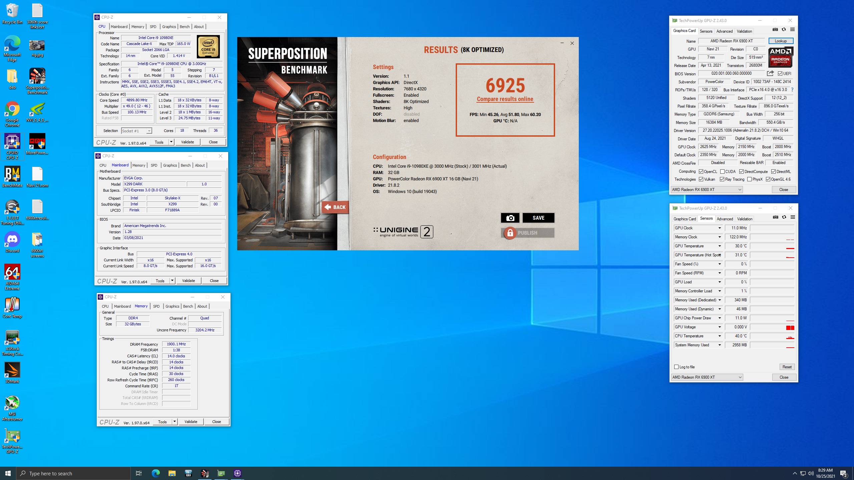Toggle the Ray Tracing checkbox
Image resolution: width=854 pixels, height=480 pixels.
pos(722,179)
